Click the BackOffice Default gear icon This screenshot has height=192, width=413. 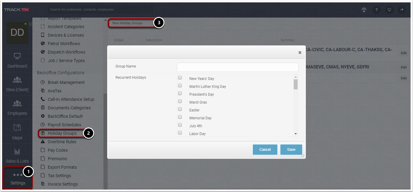pos(43,116)
